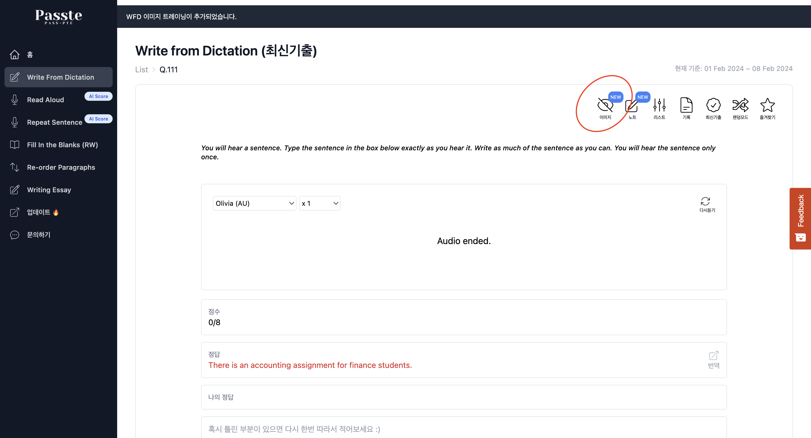The height and width of the screenshot is (438, 811).
Task: Toggle the 이미지 image visibility eye
Action: [x=605, y=105]
